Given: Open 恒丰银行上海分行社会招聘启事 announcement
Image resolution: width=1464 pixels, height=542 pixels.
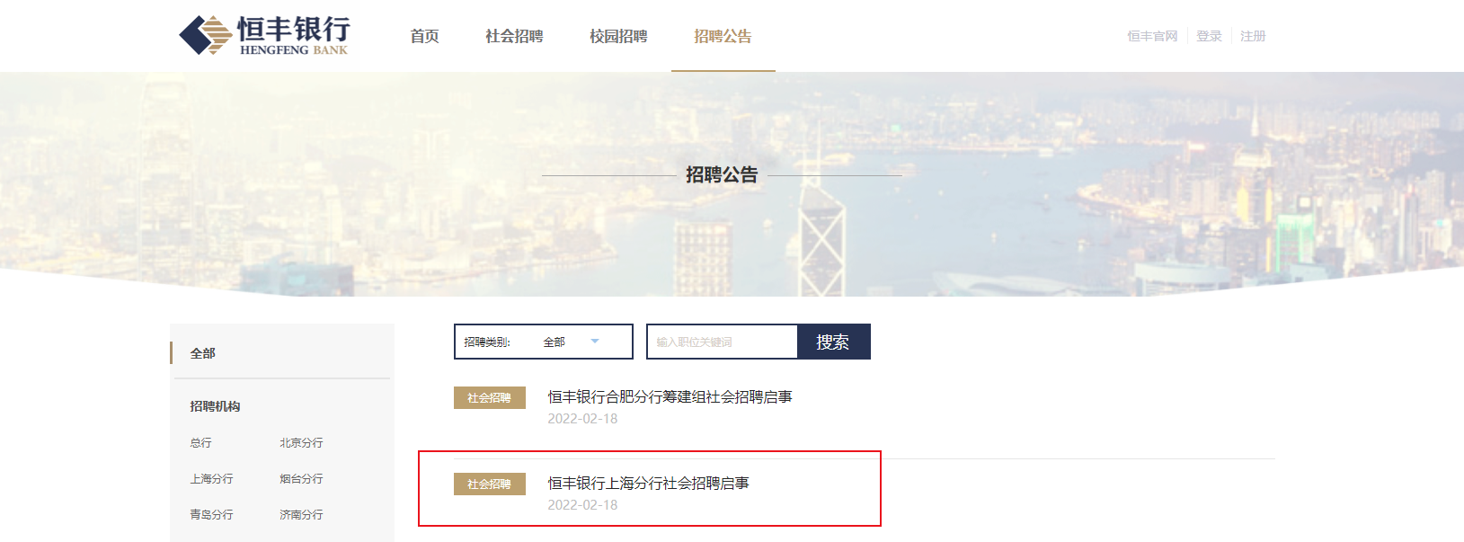Looking at the screenshot, I should (x=648, y=483).
